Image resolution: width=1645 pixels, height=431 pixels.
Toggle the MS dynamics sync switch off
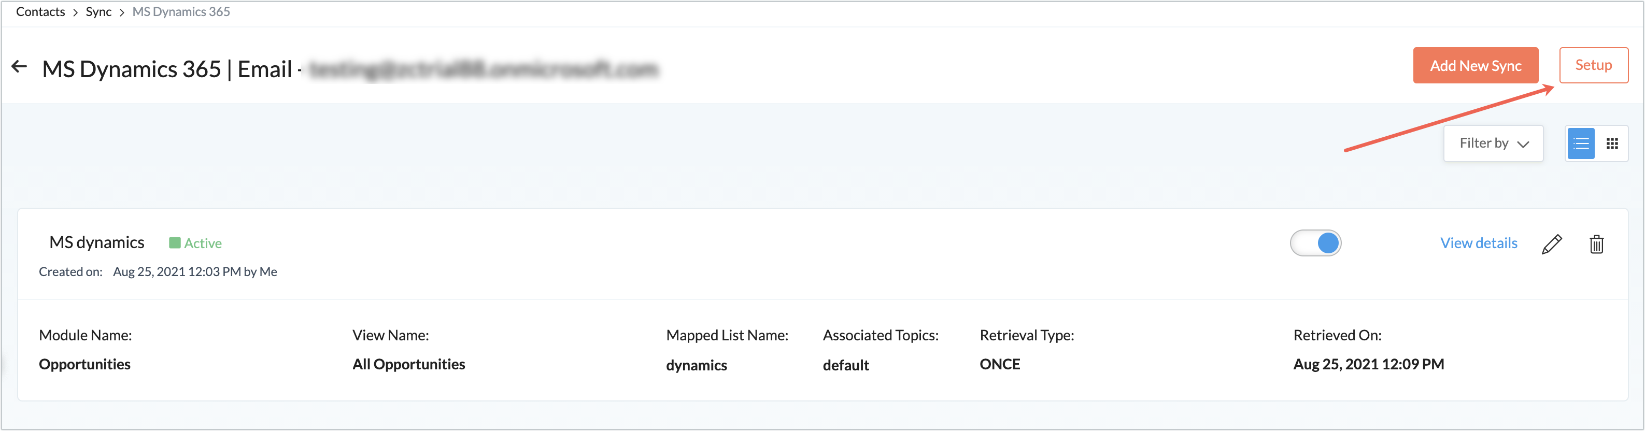click(x=1315, y=243)
